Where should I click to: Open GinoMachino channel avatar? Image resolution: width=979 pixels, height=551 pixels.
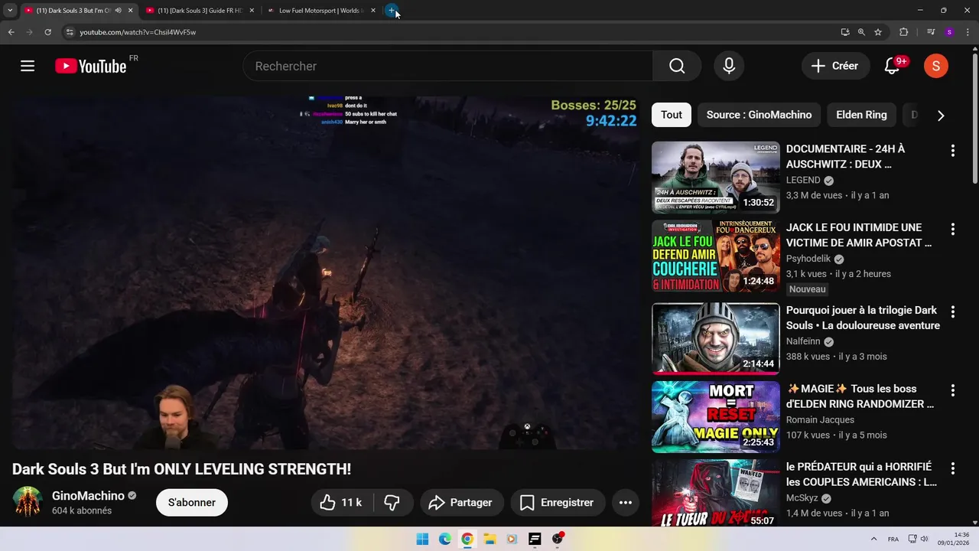28,502
